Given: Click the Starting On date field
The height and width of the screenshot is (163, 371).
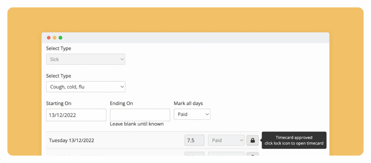Looking at the screenshot, I should pyautogui.click(x=76, y=115).
